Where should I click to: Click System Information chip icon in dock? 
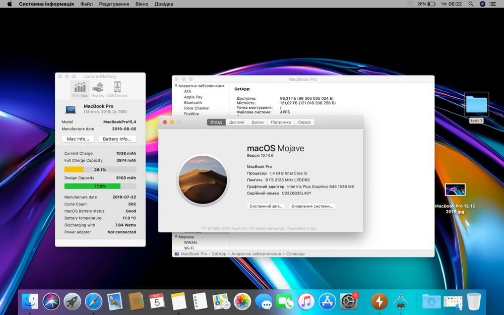tap(401, 302)
